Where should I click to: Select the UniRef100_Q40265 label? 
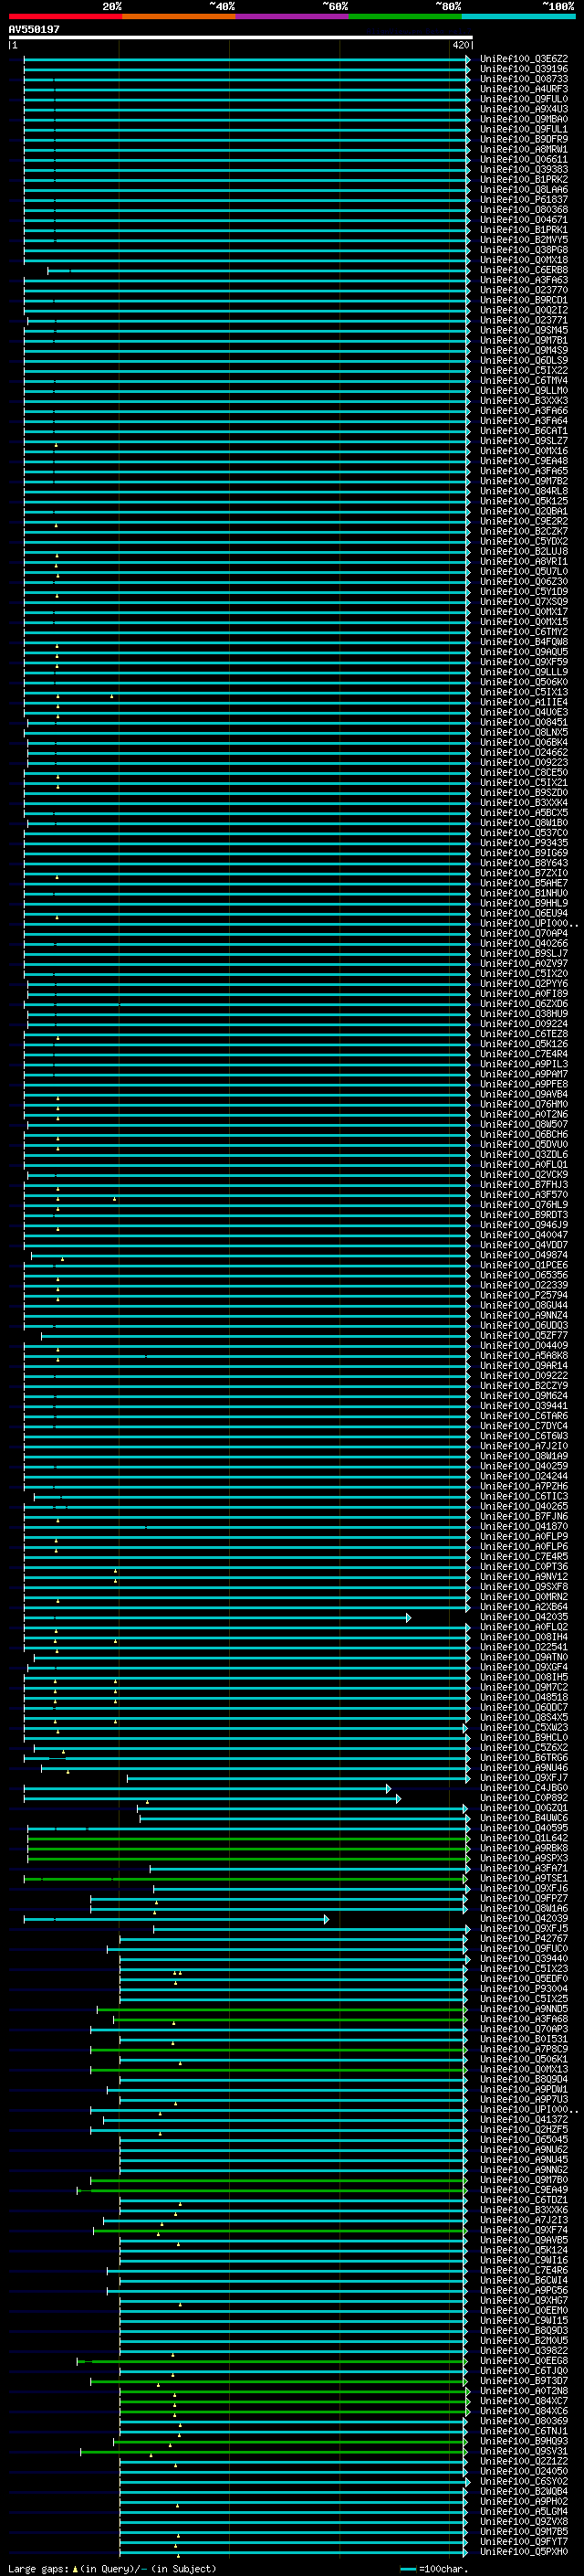(x=523, y=1506)
